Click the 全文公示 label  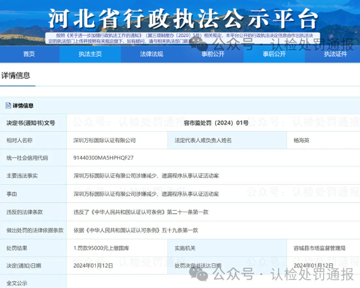(x=17, y=283)
